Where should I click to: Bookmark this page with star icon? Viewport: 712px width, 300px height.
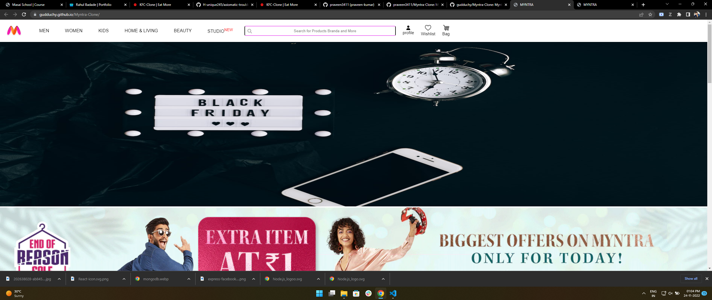click(x=650, y=14)
